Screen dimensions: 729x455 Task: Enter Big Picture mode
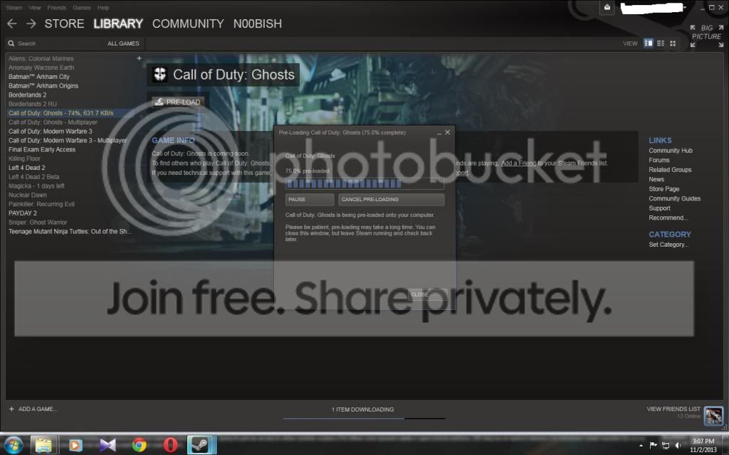(707, 36)
